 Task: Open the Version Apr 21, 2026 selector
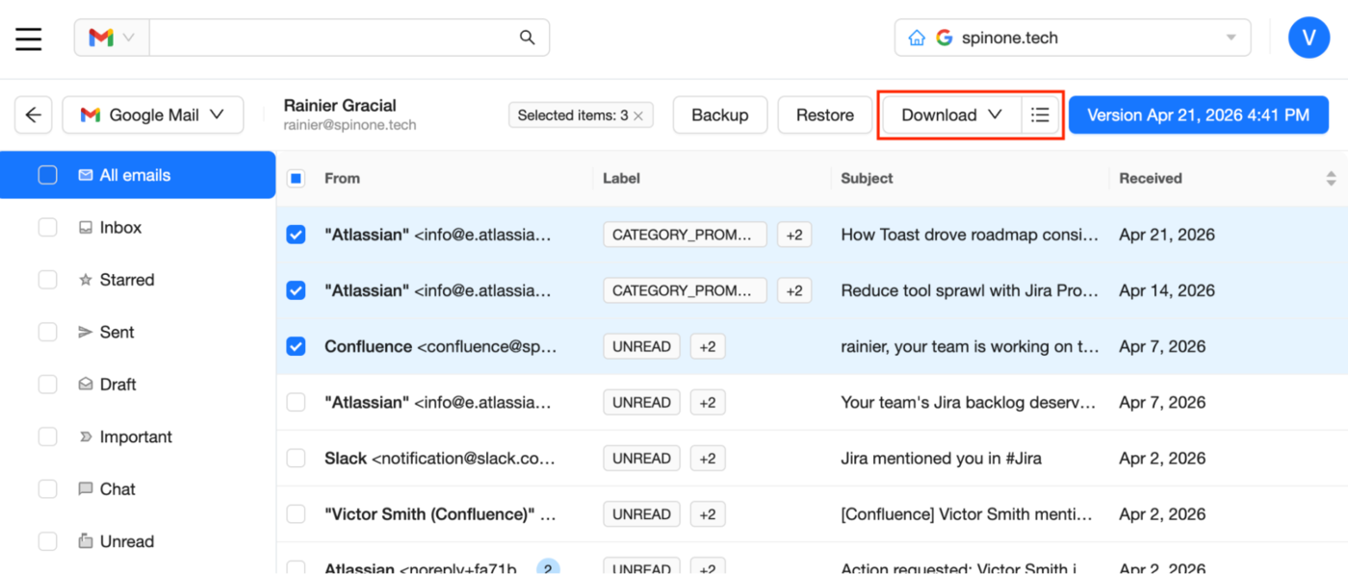coord(1199,115)
